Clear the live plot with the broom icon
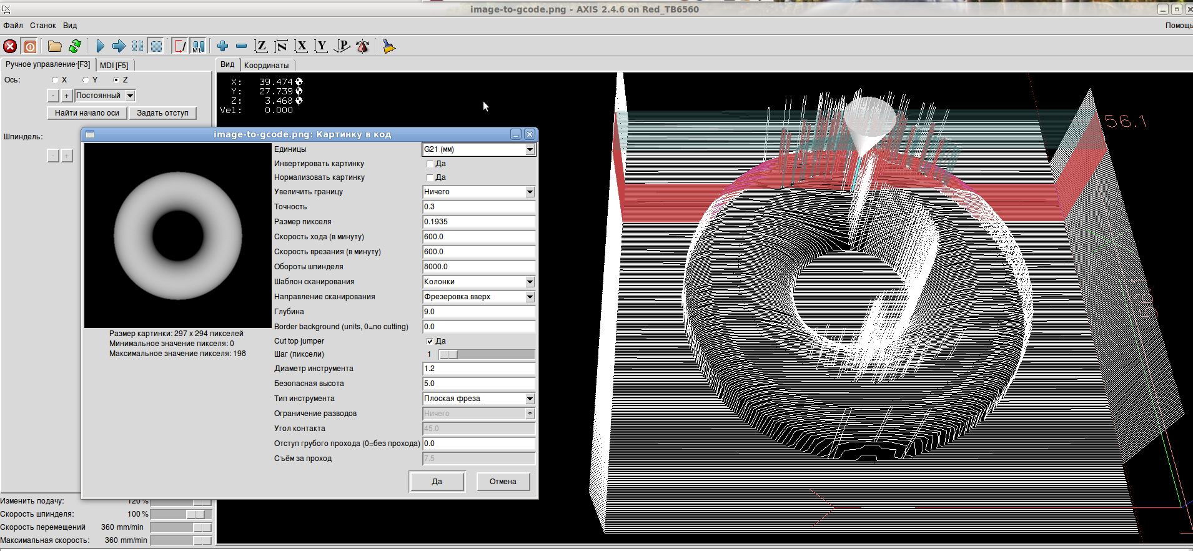The width and height of the screenshot is (1193, 551). [389, 46]
